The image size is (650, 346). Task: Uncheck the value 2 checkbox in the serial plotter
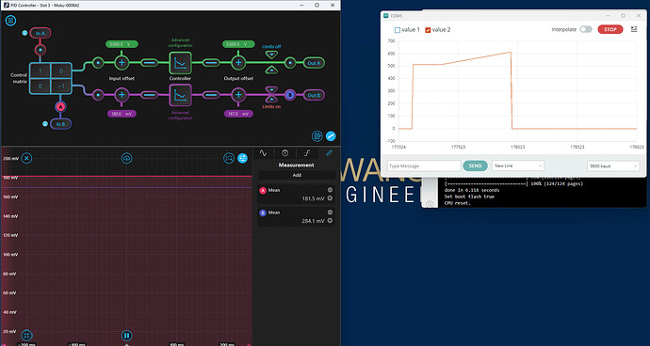[x=429, y=30]
